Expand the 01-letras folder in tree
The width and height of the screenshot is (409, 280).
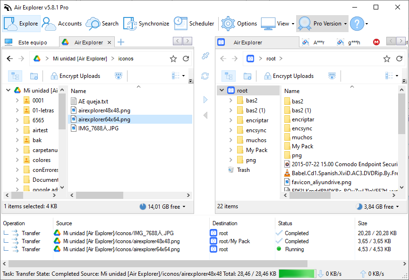coord(17,110)
